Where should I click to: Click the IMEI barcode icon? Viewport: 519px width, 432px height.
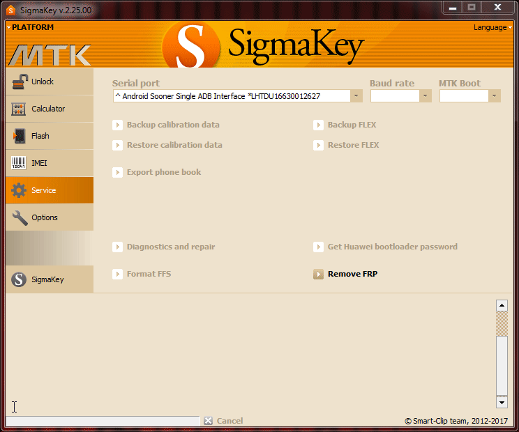point(20,163)
